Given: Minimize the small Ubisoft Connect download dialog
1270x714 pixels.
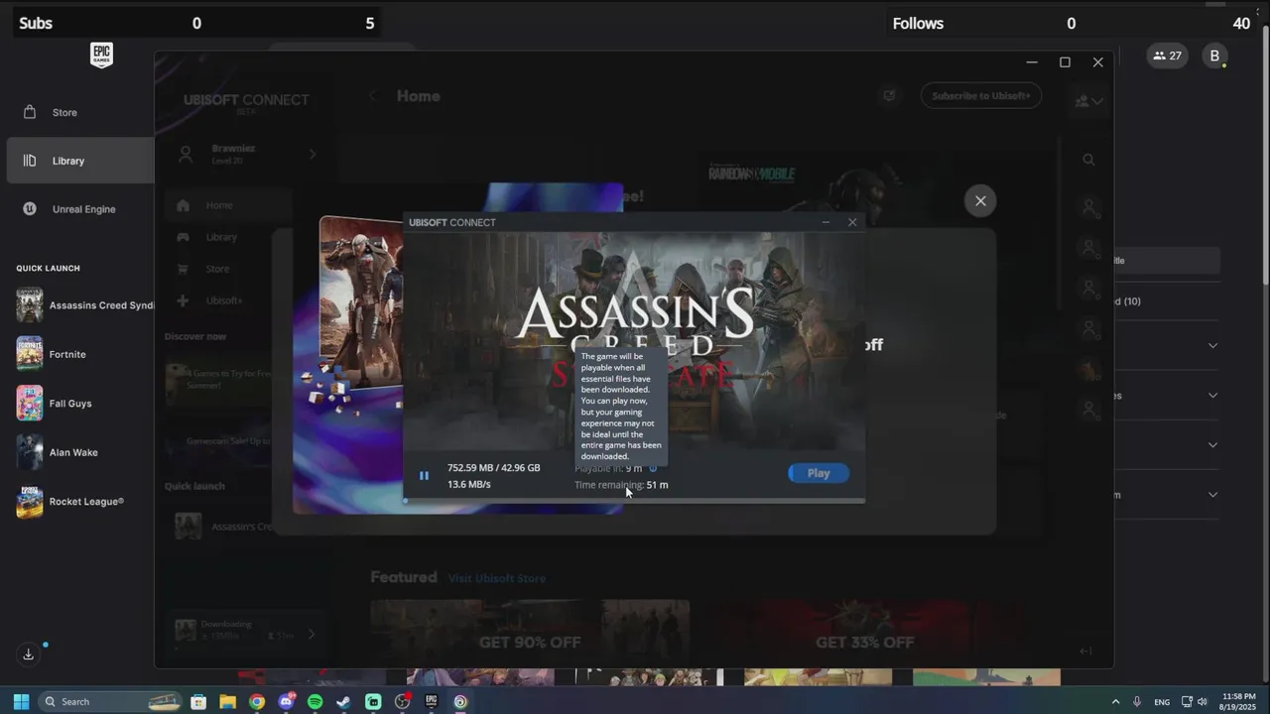Looking at the screenshot, I should pyautogui.click(x=825, y=222).
